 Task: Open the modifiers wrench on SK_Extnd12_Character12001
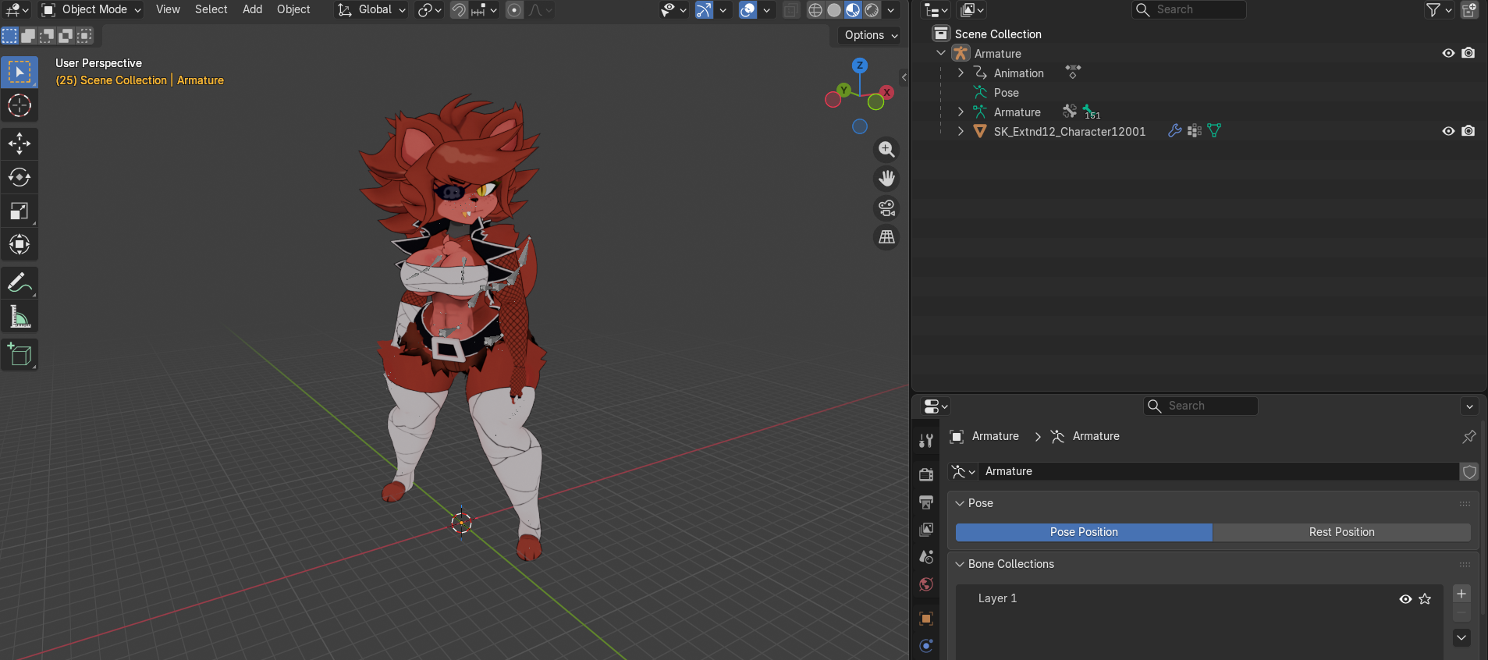pyautogui.click(x=1174, y=131)
